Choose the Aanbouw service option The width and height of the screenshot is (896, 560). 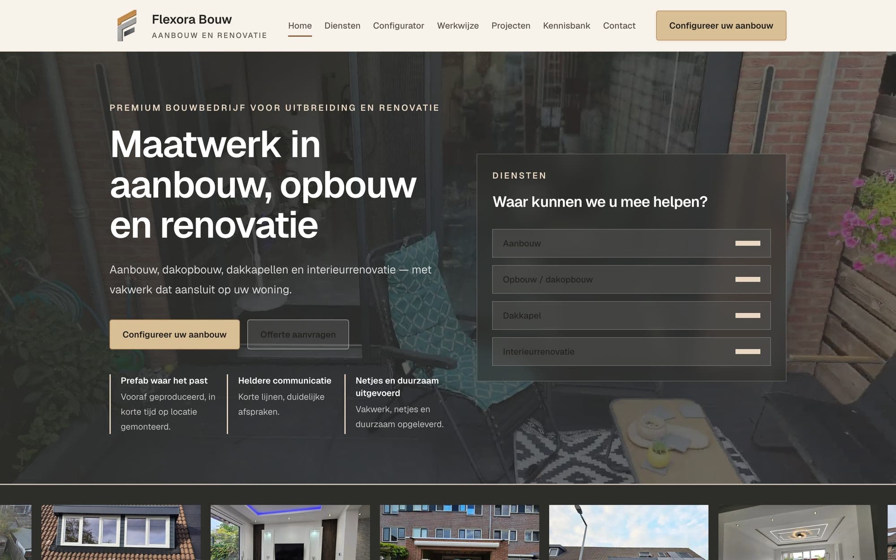pos(631,243)
